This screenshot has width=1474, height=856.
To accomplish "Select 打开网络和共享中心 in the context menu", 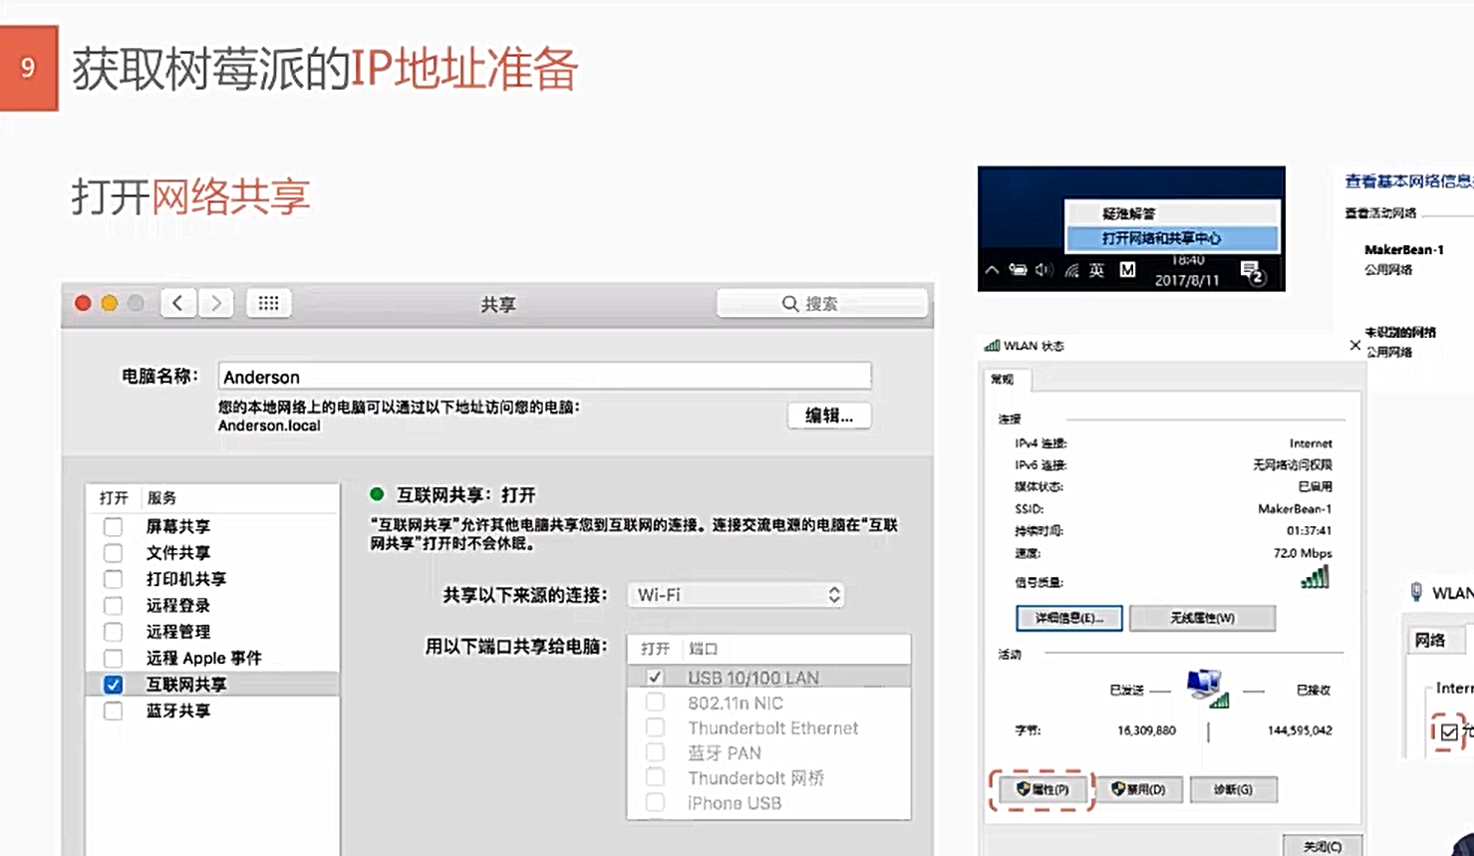I will click(1172, 238).
